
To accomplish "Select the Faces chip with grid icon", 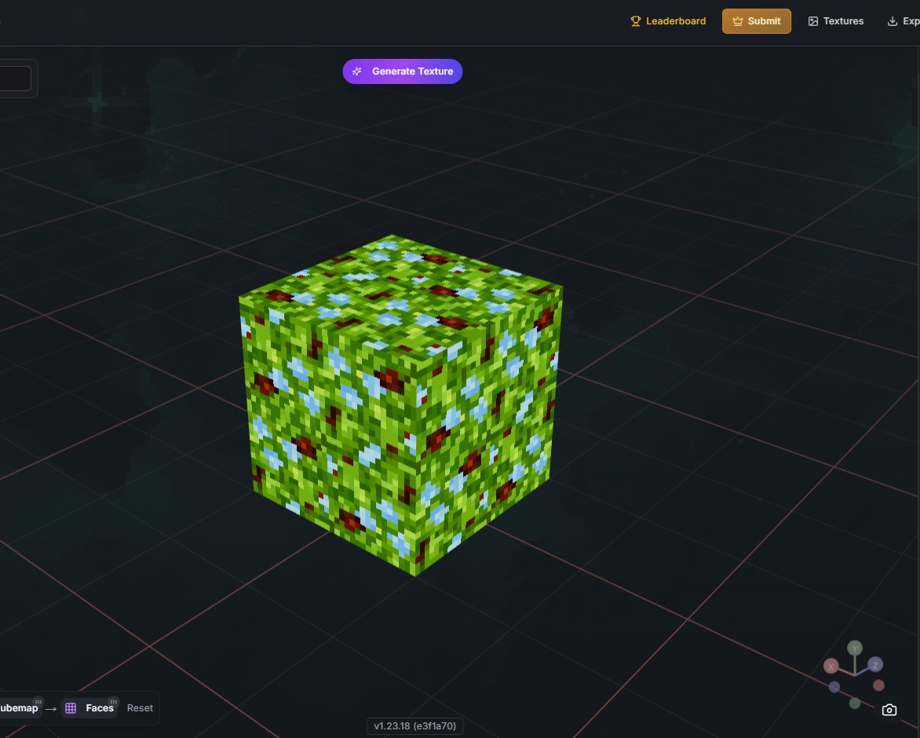I will 89,708.
